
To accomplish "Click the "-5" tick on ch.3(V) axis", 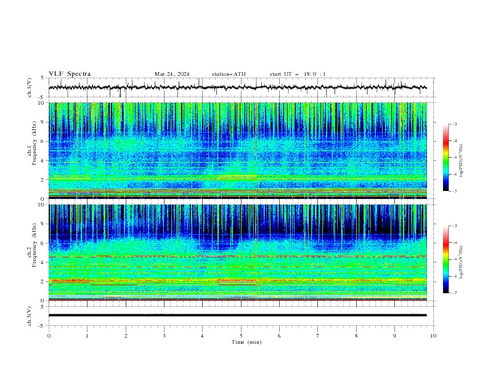I will coord(41,326).
